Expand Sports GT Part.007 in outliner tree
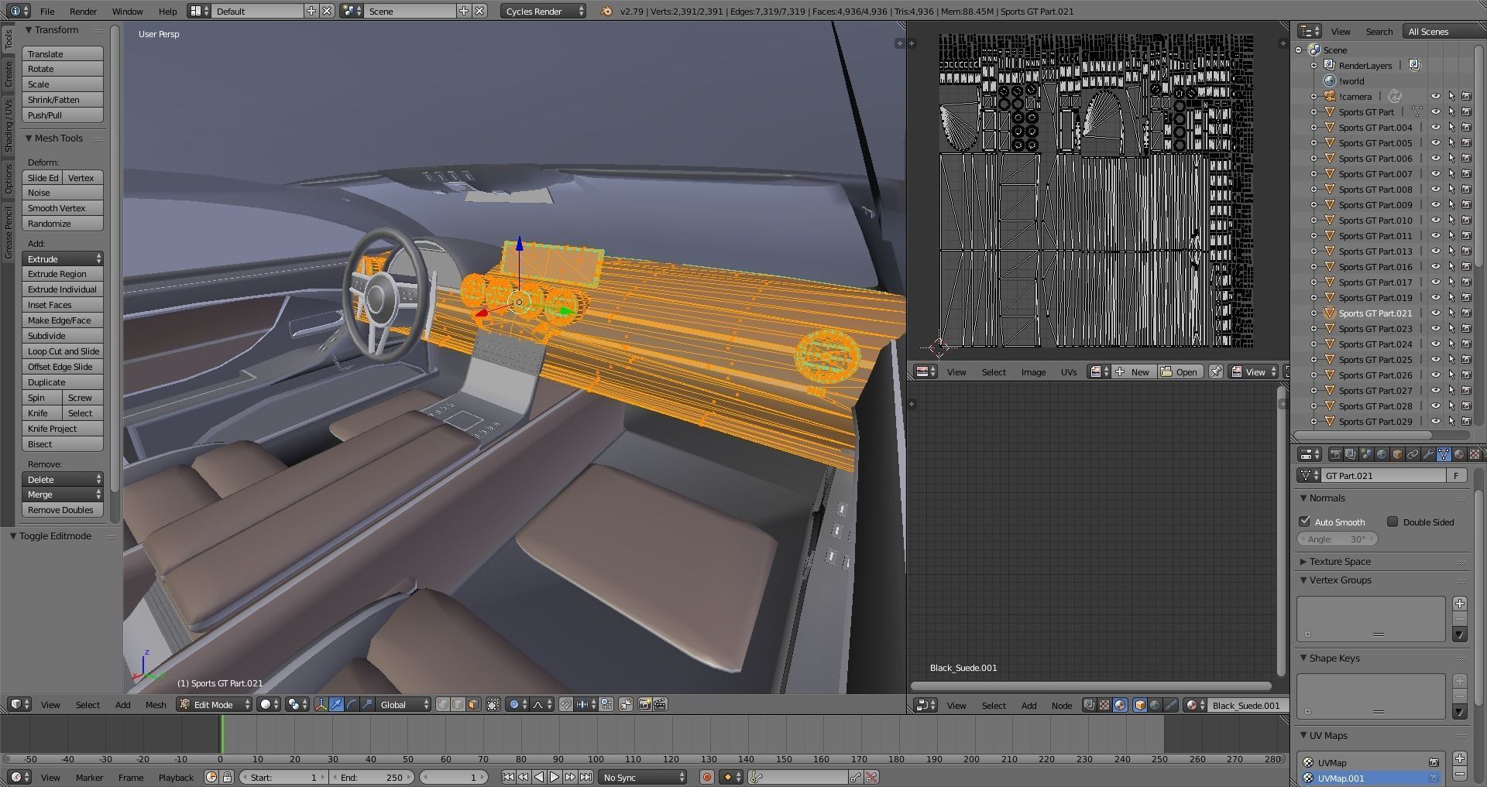This screenshot has width=1487, height=787. pos(1314,174)
